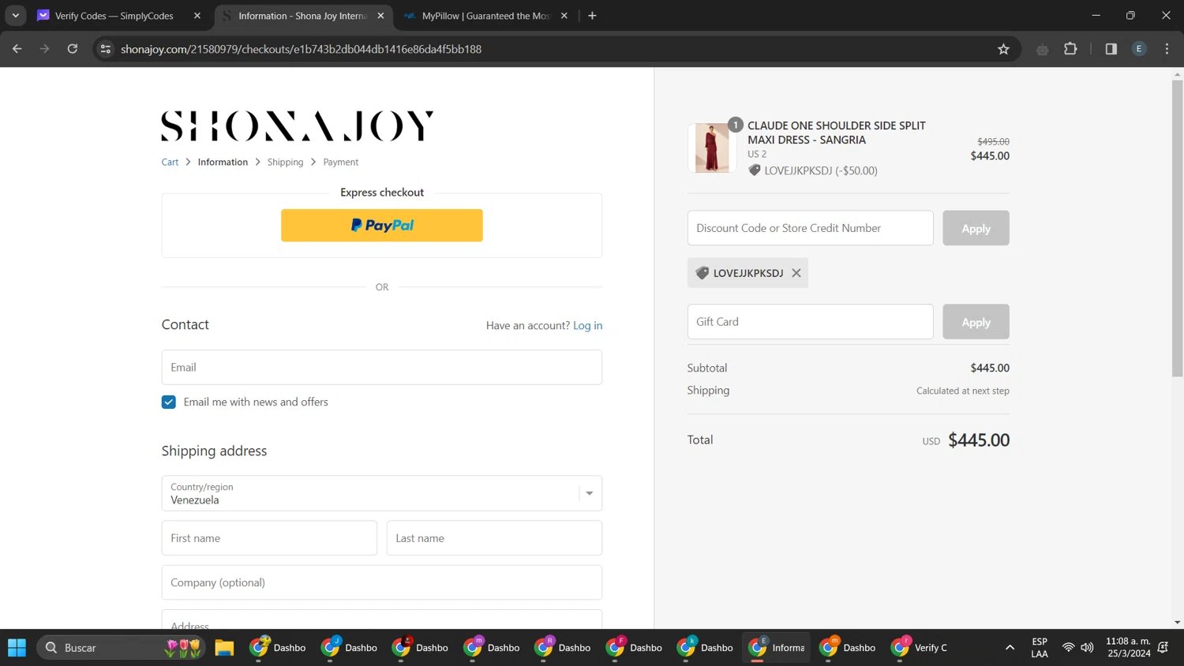Click the Shipping breadcrumb step
This screenshot has width=1184, height=666.
pos(285,162)
